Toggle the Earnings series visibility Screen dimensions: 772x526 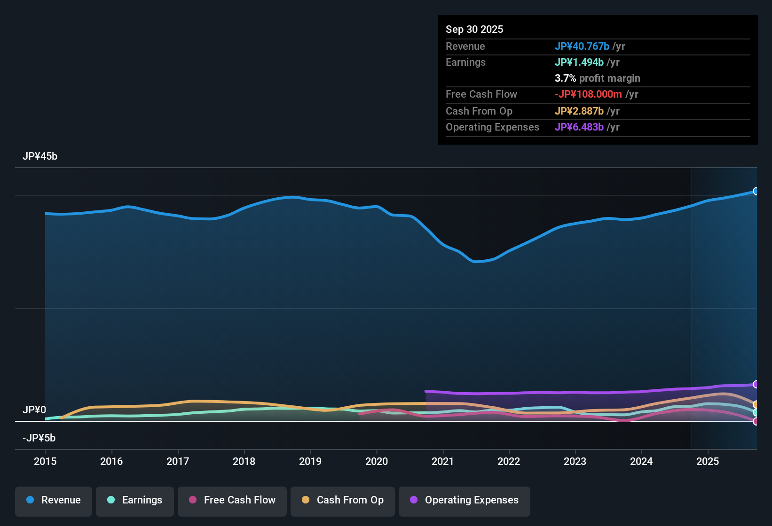click(x=134, y=500)
